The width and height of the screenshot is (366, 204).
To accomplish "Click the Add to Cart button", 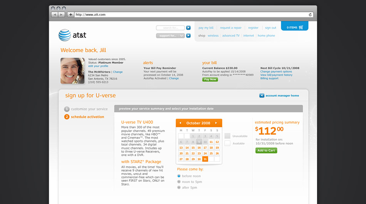I will (x=266, y=150).
